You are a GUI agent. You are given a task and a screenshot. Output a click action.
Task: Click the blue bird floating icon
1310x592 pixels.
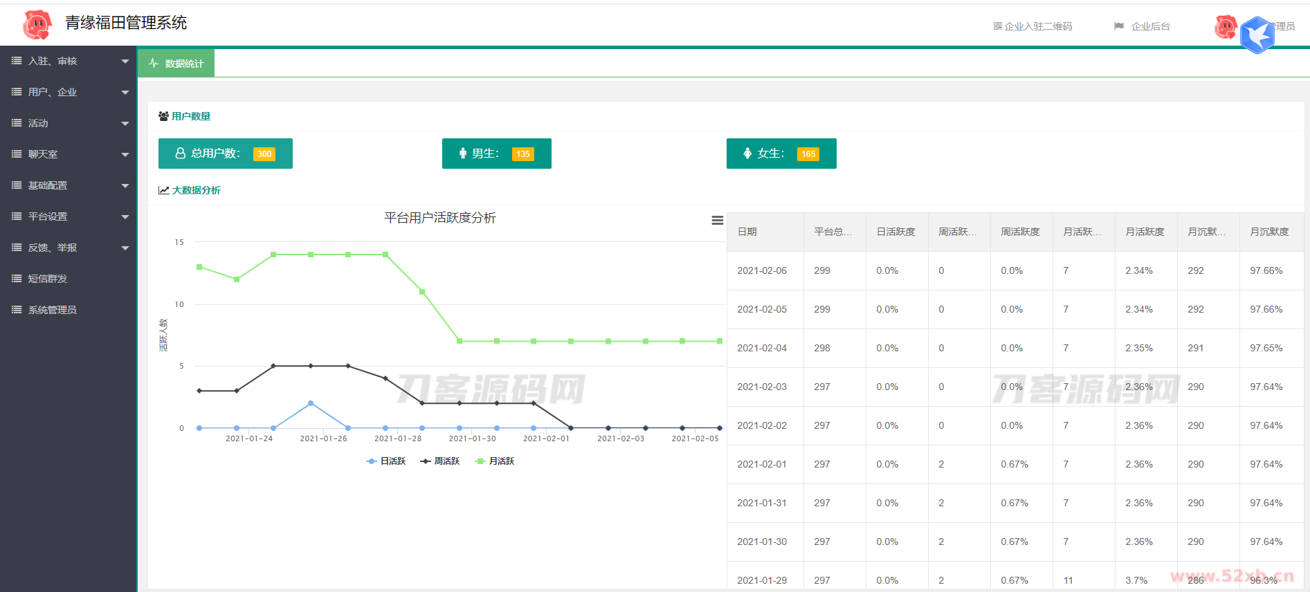point(1257,35)
